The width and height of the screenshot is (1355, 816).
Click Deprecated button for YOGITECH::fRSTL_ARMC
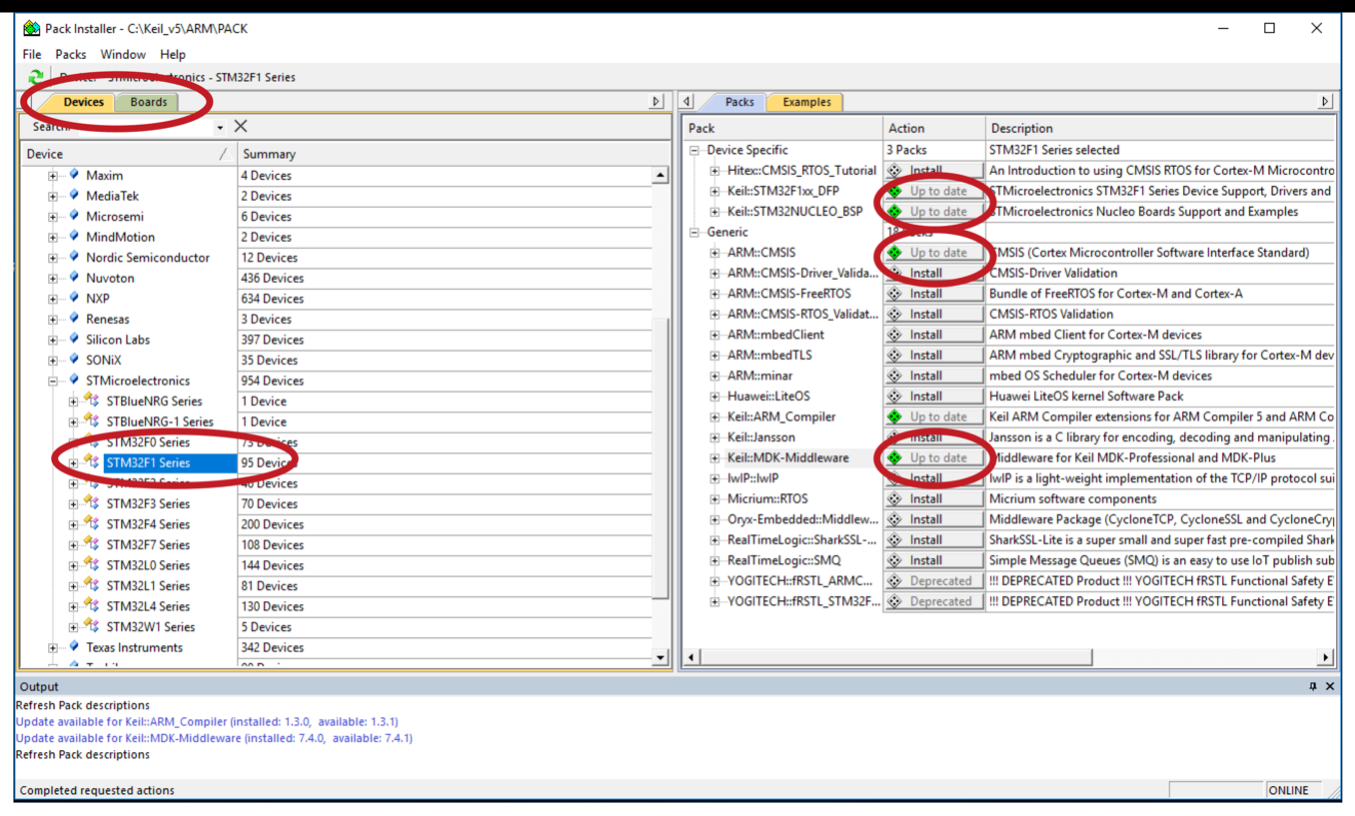click(x=933, y=580)
